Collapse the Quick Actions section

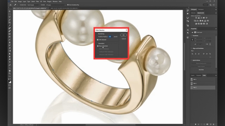point(191,60)
